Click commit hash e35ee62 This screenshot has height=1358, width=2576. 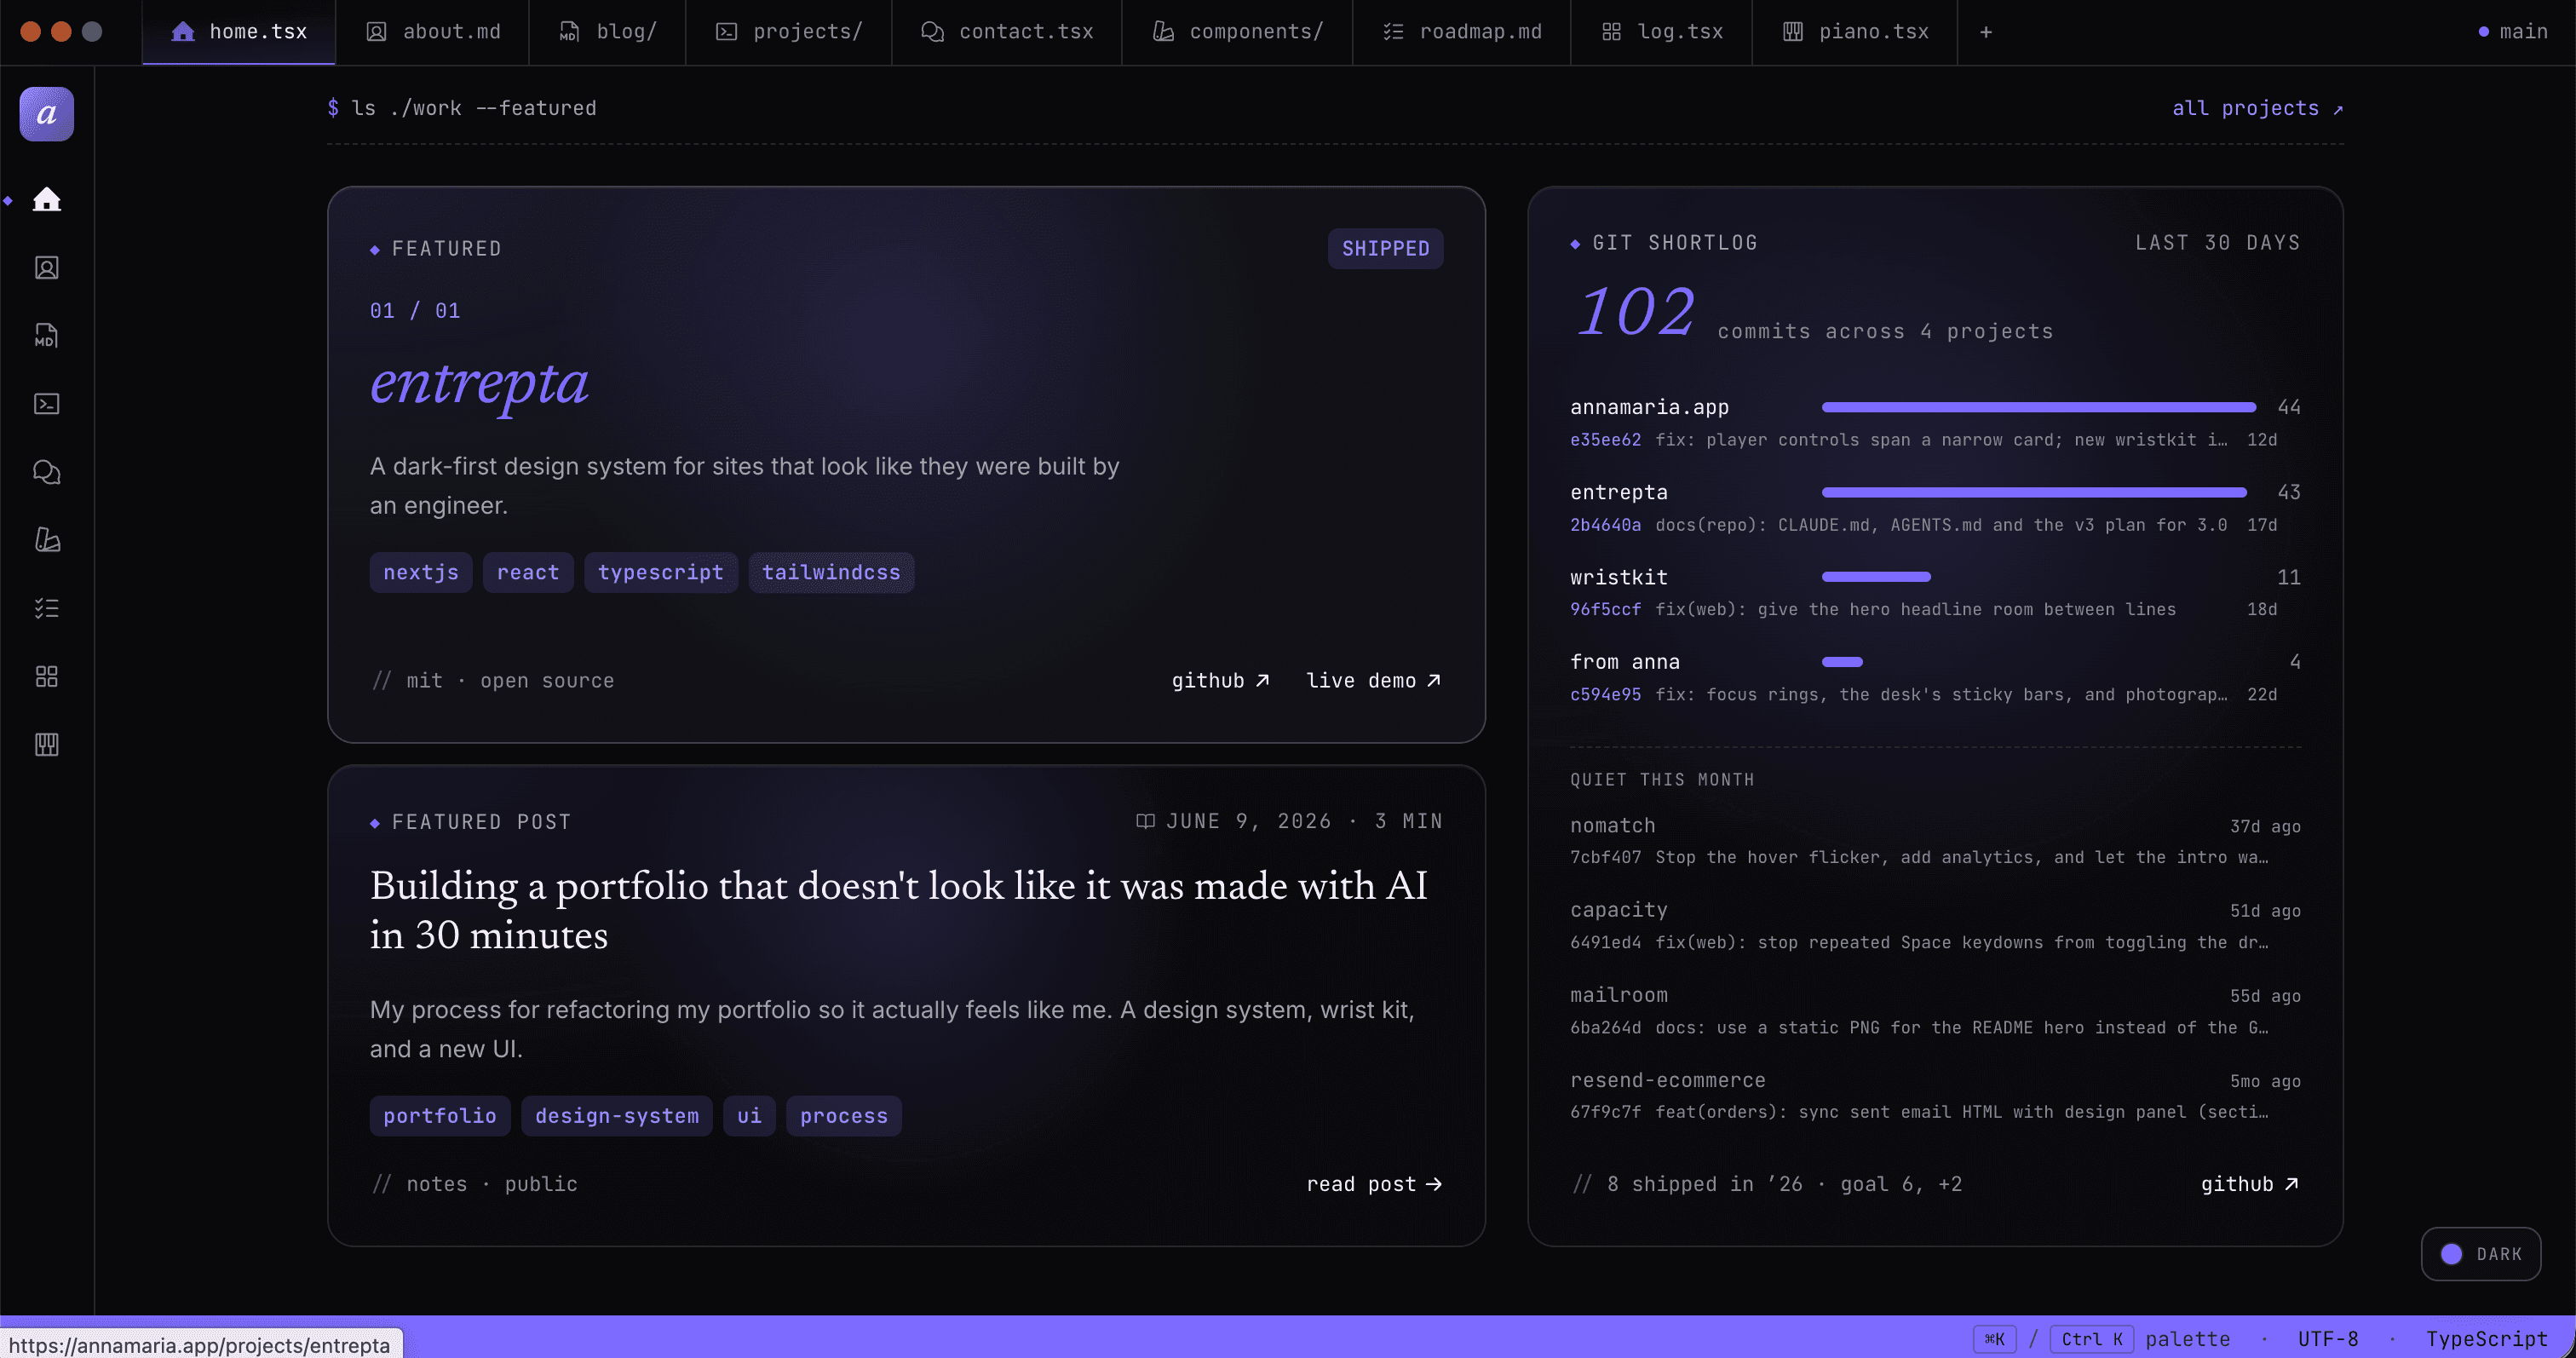click(1605, 439)
